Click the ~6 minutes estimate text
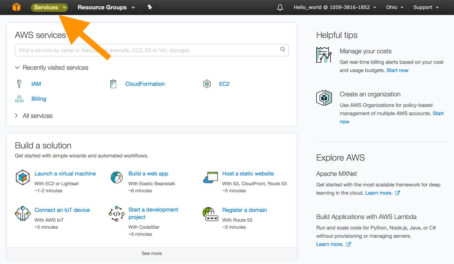 pyautogui.click(x=140, y=191)
